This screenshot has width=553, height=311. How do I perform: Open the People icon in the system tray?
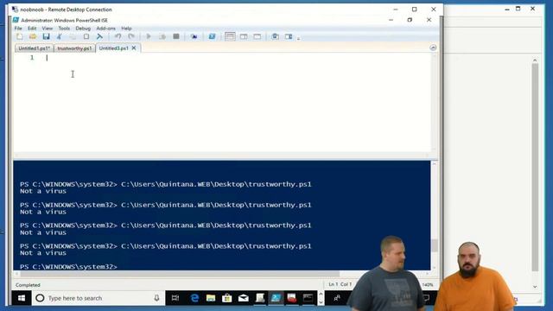click(337, 298)
